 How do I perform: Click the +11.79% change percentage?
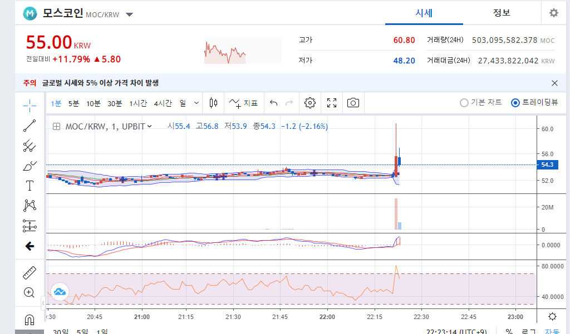point(71,59)
